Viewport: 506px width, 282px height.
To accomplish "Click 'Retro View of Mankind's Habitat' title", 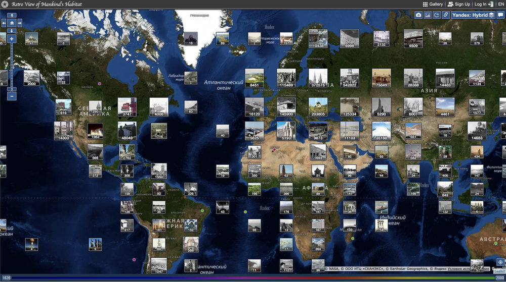I will pos(47,4).
